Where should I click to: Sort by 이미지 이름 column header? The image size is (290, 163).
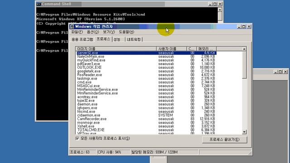click(x=116, y=49)
